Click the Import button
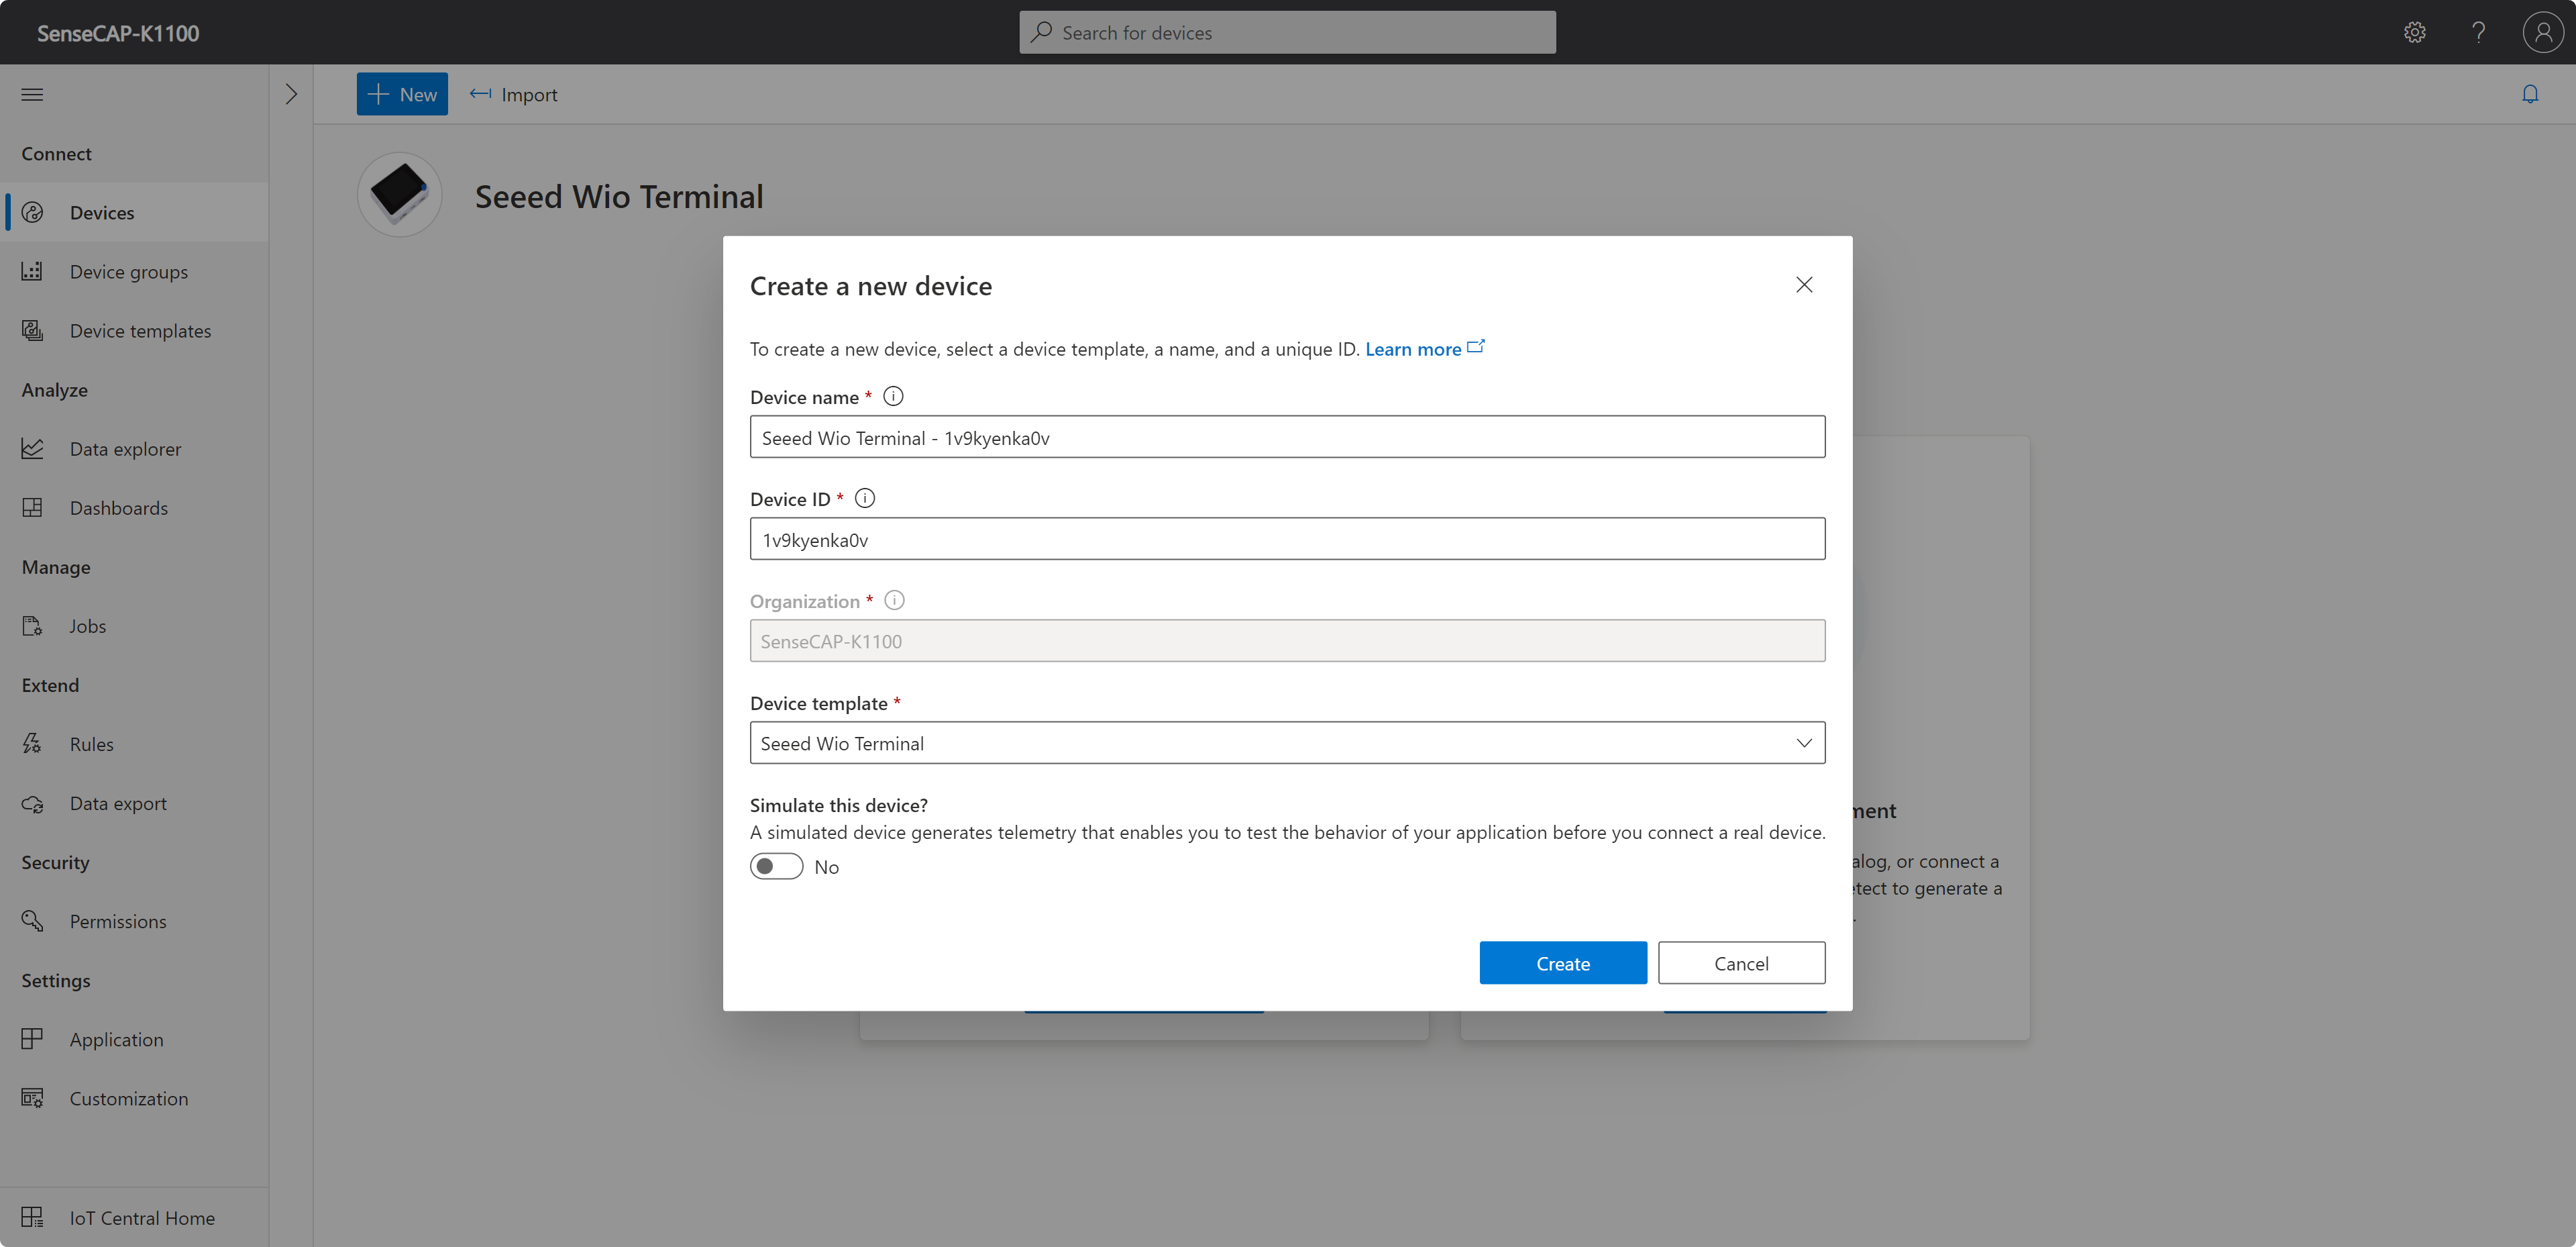Screen dimensions: 2576x1247 pos(514,94)
